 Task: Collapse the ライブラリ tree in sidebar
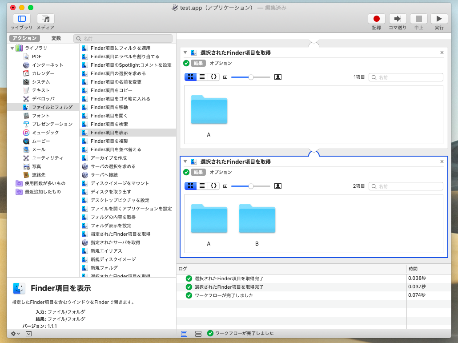[12, 48]
